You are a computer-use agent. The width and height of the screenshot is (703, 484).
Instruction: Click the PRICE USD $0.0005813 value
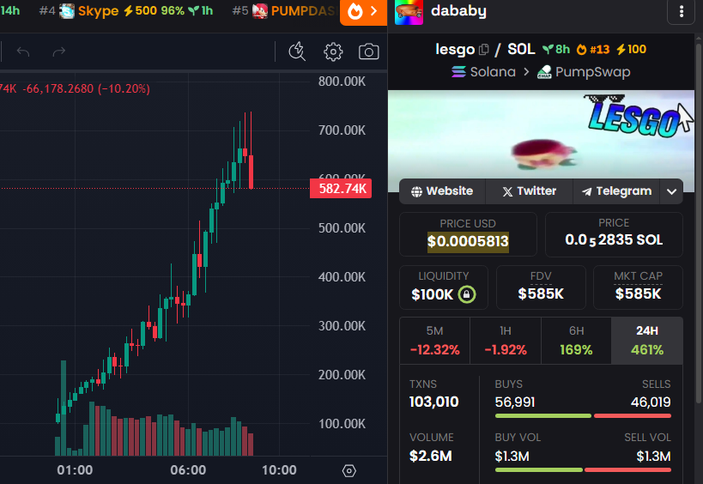point(468,241)
